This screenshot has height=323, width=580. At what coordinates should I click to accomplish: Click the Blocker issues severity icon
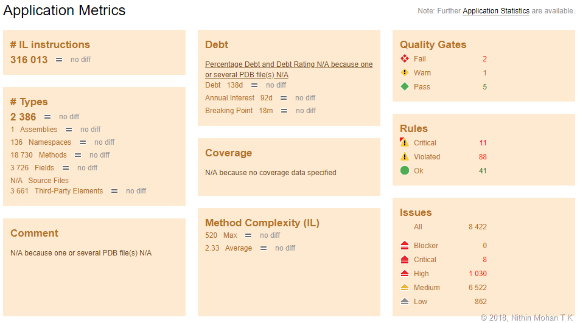point(405,246)
